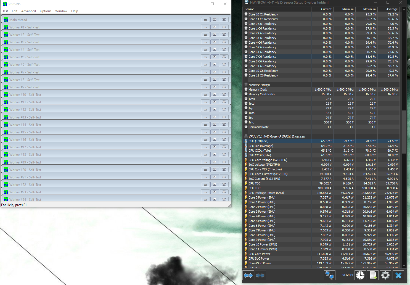The image size is (410, 285).
Task: Click the Current column header
Action: click(x=322, y=9)
